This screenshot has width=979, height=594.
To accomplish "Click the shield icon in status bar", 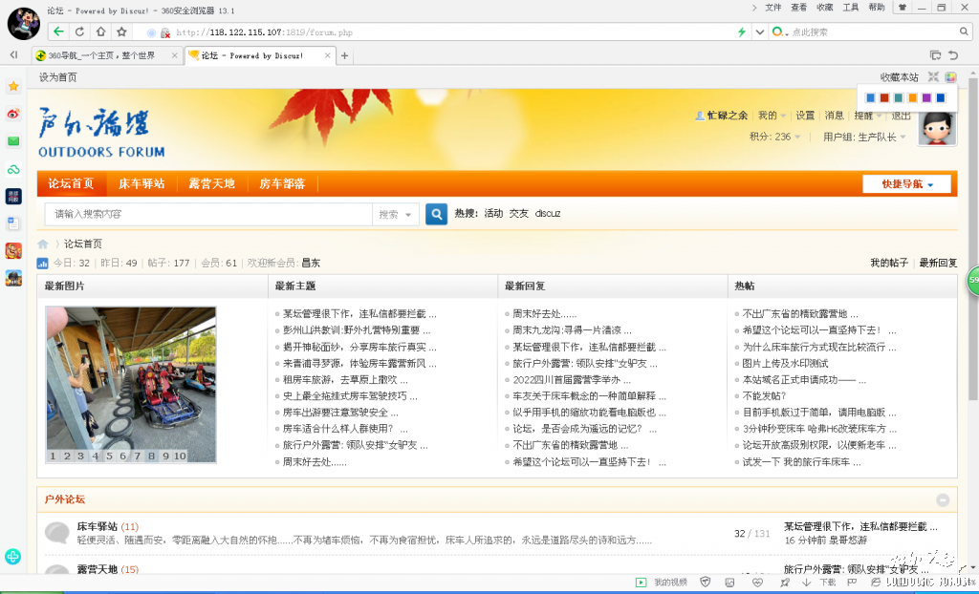I will [x=706, y=583].
